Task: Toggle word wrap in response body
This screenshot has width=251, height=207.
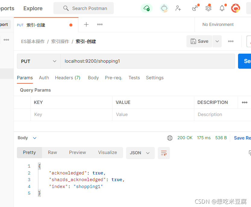Action: point(164,153)
